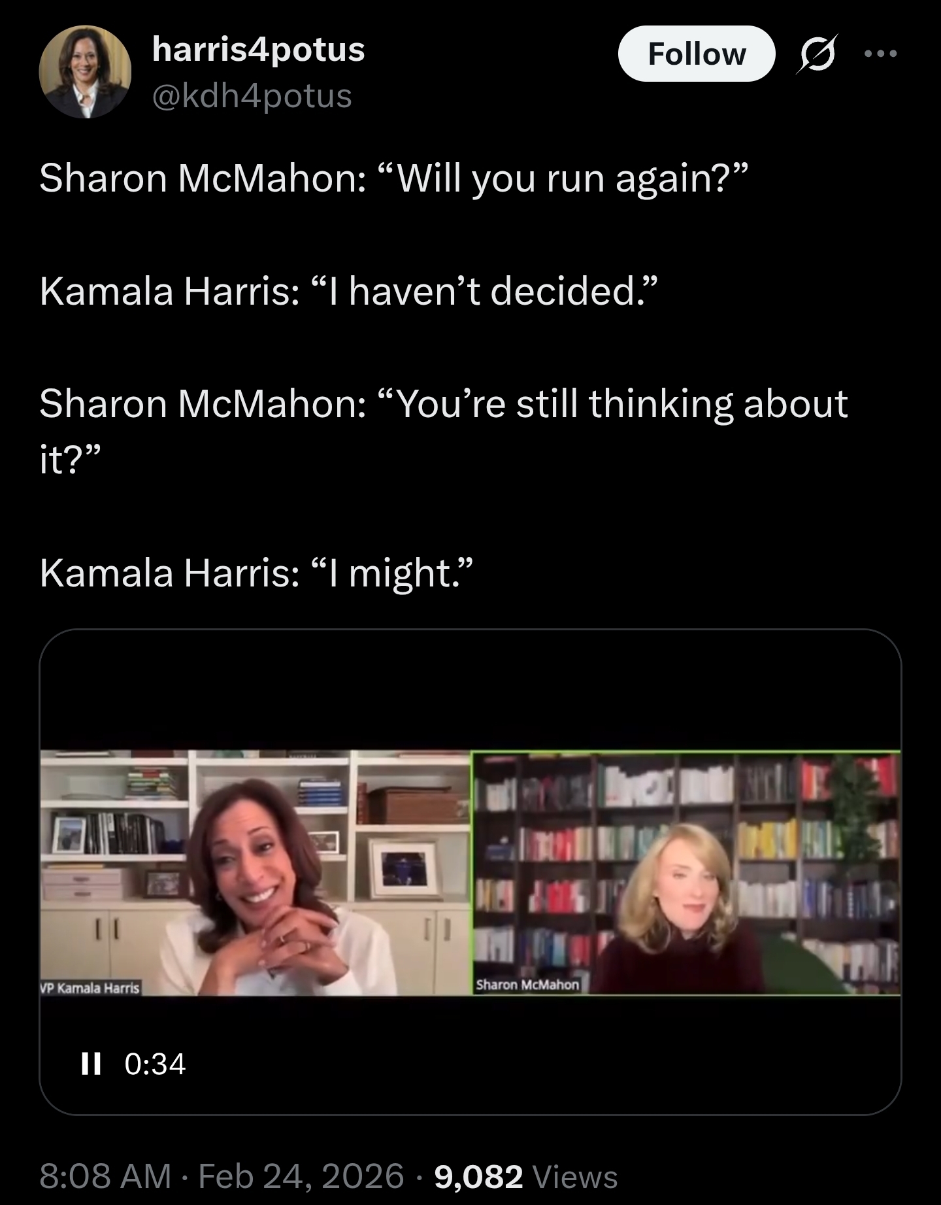This screenshot has width=941, height=1205.
Task: Click the 8:08 AM post time
Action: 105,1176
